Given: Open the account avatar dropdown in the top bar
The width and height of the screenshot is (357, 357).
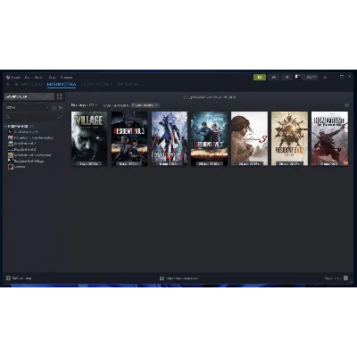Looking at the screenshot, I should point(307,78).
